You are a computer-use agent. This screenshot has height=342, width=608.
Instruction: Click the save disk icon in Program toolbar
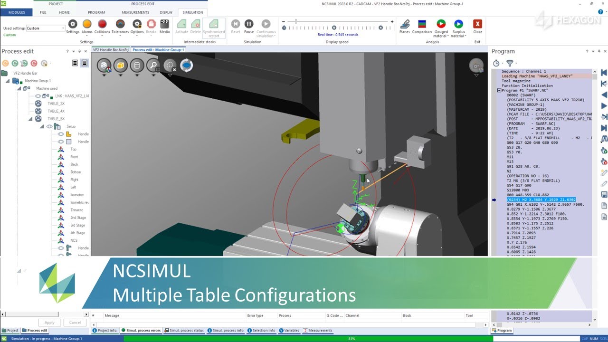pos(604,194)
